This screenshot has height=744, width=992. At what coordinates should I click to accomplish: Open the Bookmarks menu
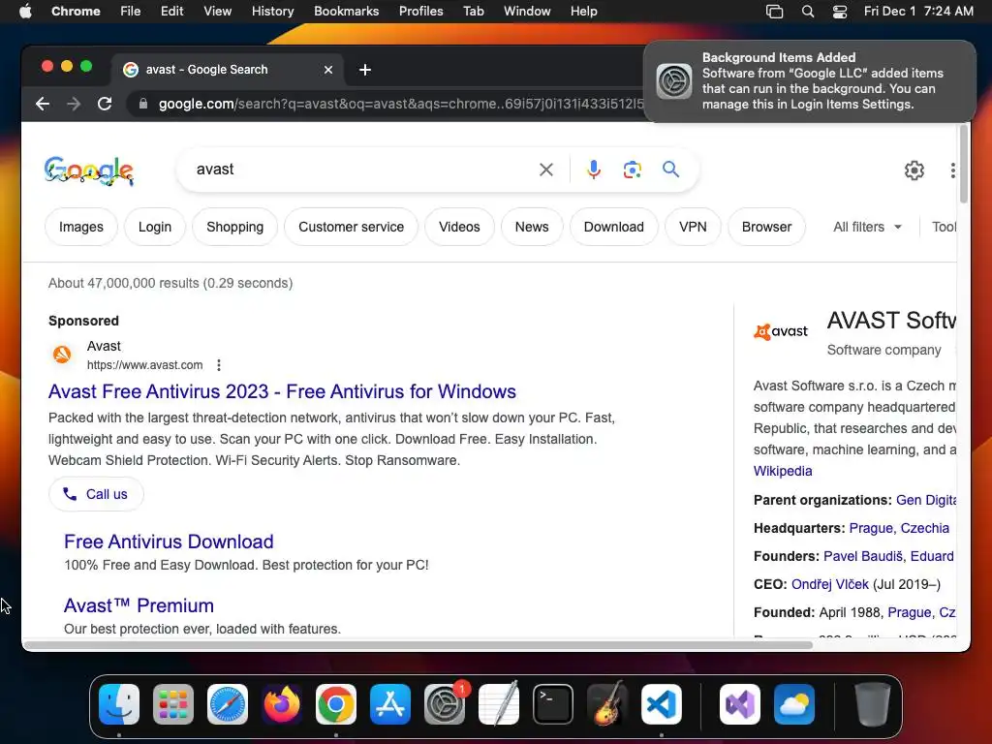point(346,12)
